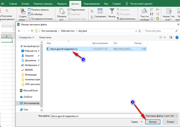Click Этот компьютер in breadcrumb path
Viewport: 180px width, 127px height.
[49, 31]
